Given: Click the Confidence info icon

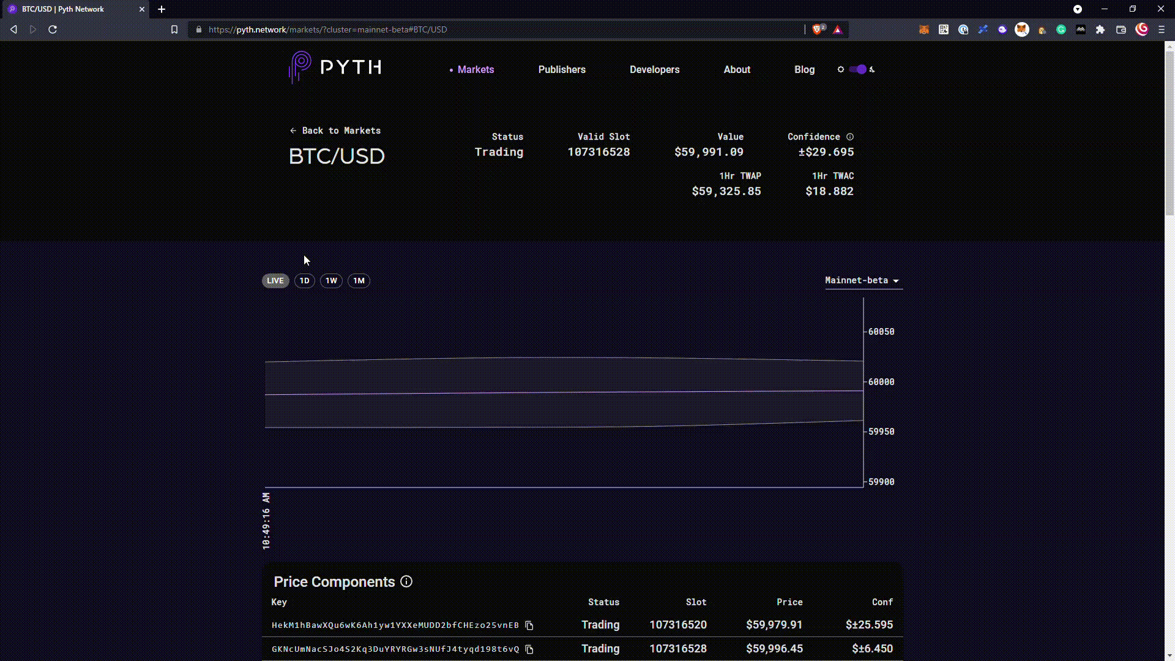Looking at the screenshot, I should [x=850, y=137].
